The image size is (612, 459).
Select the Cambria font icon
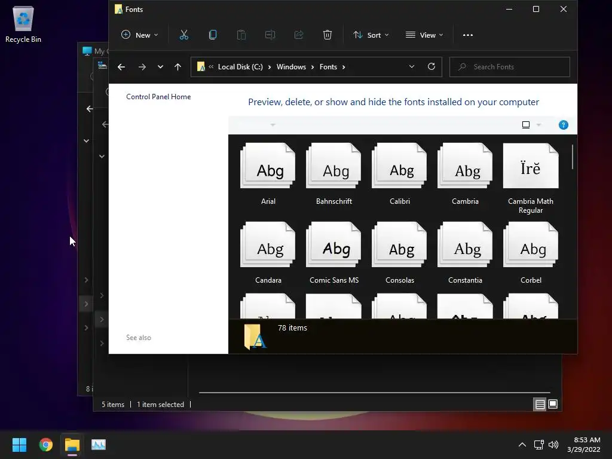coord(465,174)
